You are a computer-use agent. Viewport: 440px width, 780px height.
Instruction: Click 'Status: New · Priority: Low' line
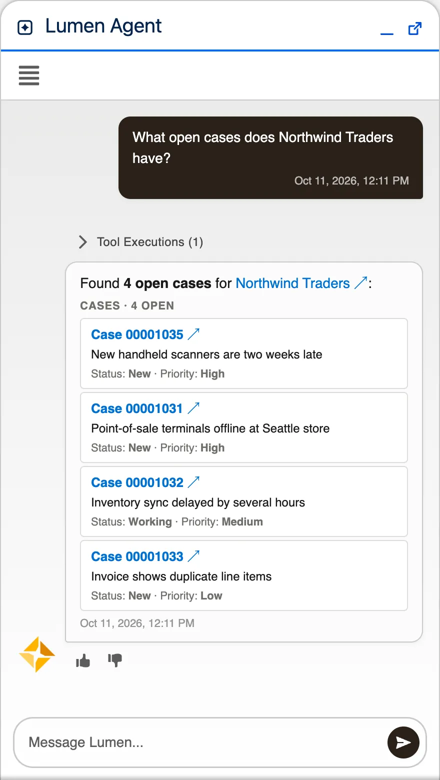point(156,596)
